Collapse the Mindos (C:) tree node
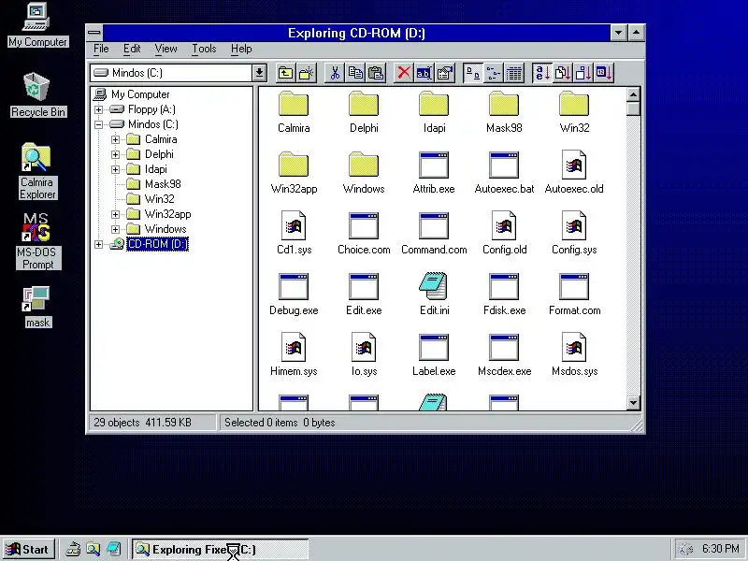This screenshot has height=561, width=748. [98, 124]
